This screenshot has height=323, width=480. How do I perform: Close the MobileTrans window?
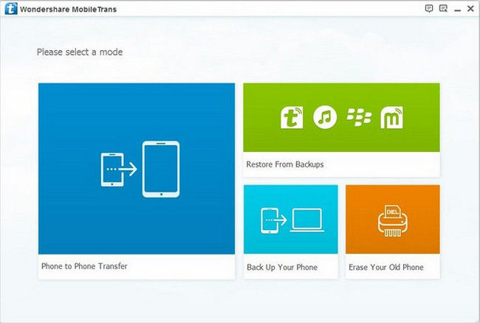pyautogui.click(x=471, y=9)
